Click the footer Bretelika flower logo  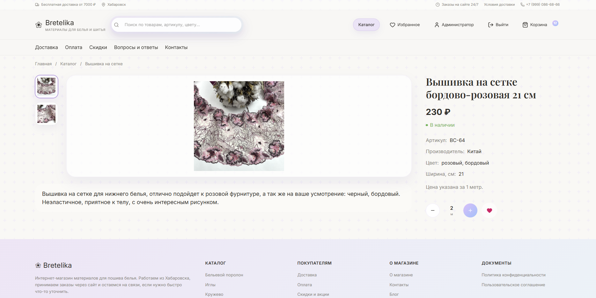[x=38, y=265]
